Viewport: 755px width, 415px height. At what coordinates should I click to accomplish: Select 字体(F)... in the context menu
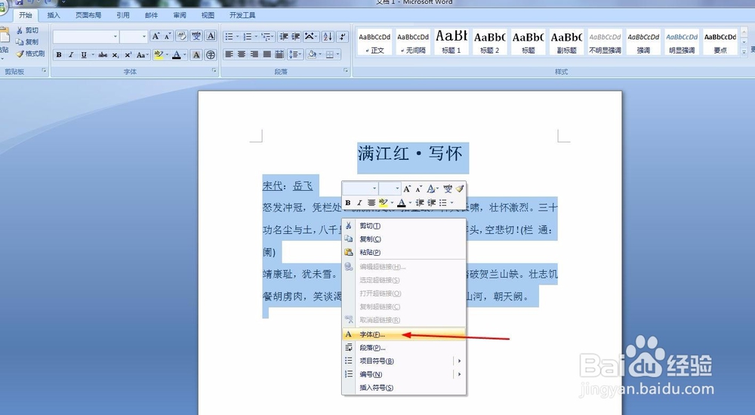(x=404, y=334)
